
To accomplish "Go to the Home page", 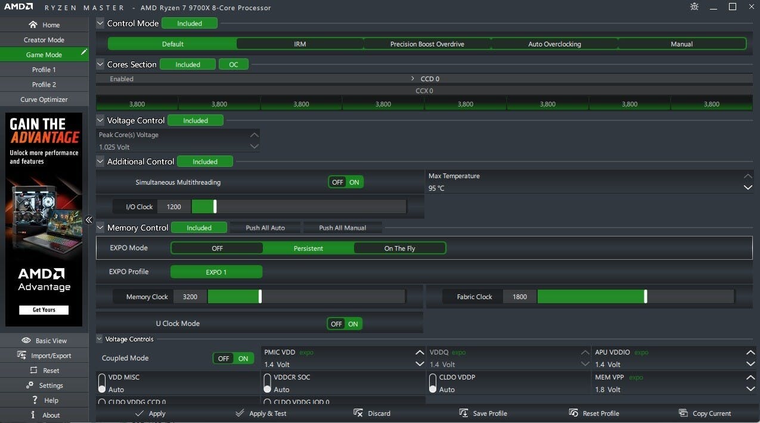I will [x=44, y=25].
